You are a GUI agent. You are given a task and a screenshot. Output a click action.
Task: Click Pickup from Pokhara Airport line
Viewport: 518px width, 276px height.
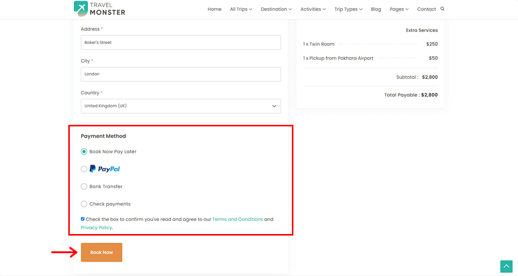[x=370, y=58]
